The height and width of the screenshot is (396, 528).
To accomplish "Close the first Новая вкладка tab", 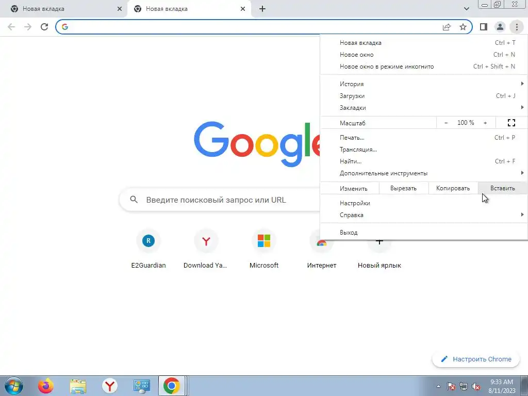I will (120, 9).
